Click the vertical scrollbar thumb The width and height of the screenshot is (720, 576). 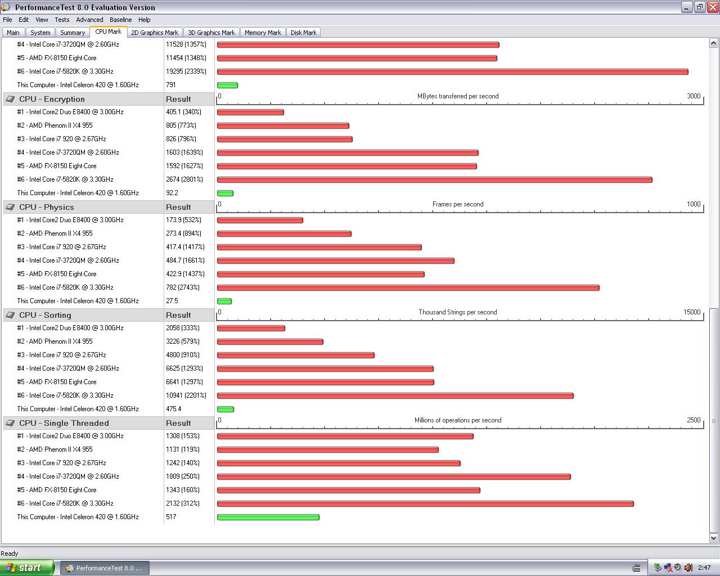pos(714,420)
